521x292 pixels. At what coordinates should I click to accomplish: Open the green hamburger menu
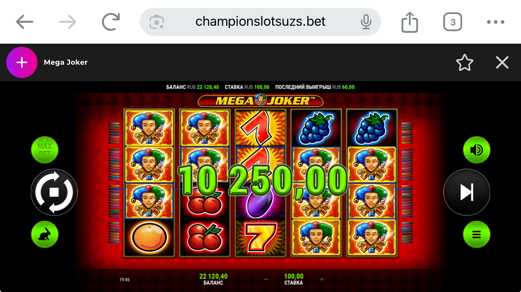pos(476,235)
